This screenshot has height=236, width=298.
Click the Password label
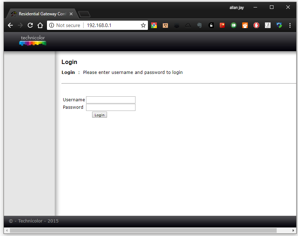click(x=73, y=107)
